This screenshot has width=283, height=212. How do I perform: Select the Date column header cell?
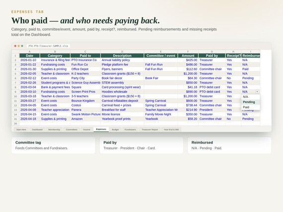coord(30,56)
